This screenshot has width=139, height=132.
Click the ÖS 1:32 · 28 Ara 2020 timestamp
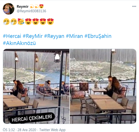pyautogui.click(x=20, y=130)
